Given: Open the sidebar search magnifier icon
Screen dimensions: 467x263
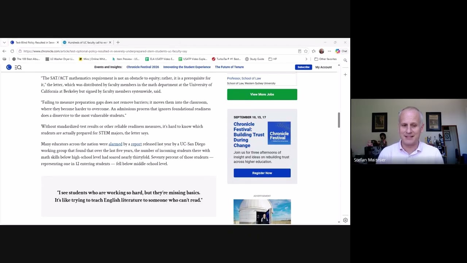Looking at the screenshot, I should point(345,60).
